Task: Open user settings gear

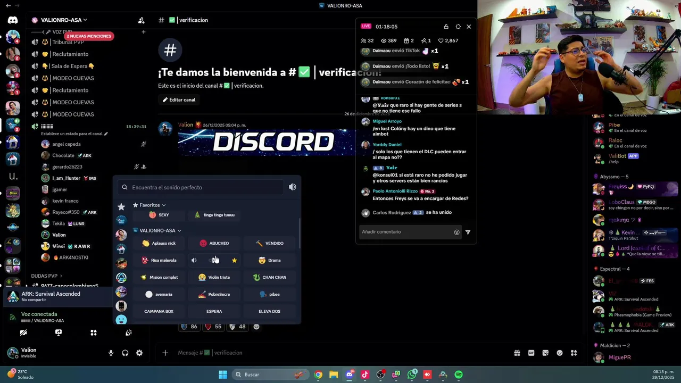Action: coord(139,353)
